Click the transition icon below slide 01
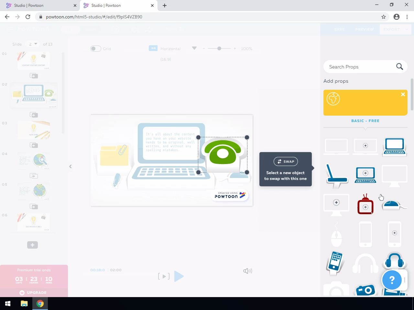414x310 pixels. point(34,76)
